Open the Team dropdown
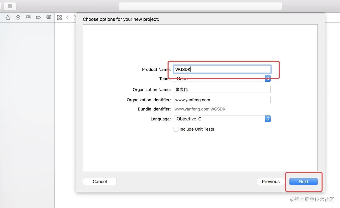Viewport: 340px width, 208px height. [222, 79]
